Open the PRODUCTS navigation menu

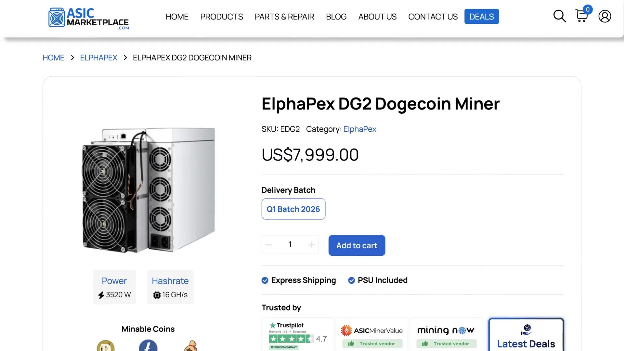point(222,17)
